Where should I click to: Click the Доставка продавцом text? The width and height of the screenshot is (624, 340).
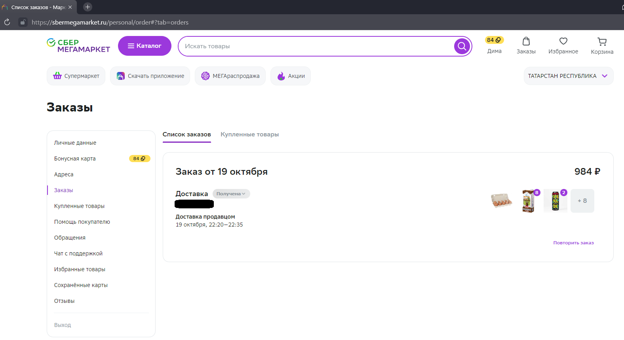coord(205,217)
